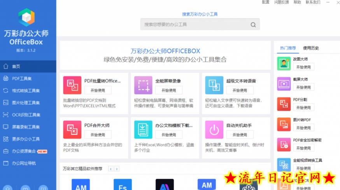Image resolution: width=340 pixels, height=190 pixels.
Task: Open the 首页 home sidebar item
Action: pyautogui.click(x=28, y=66)
